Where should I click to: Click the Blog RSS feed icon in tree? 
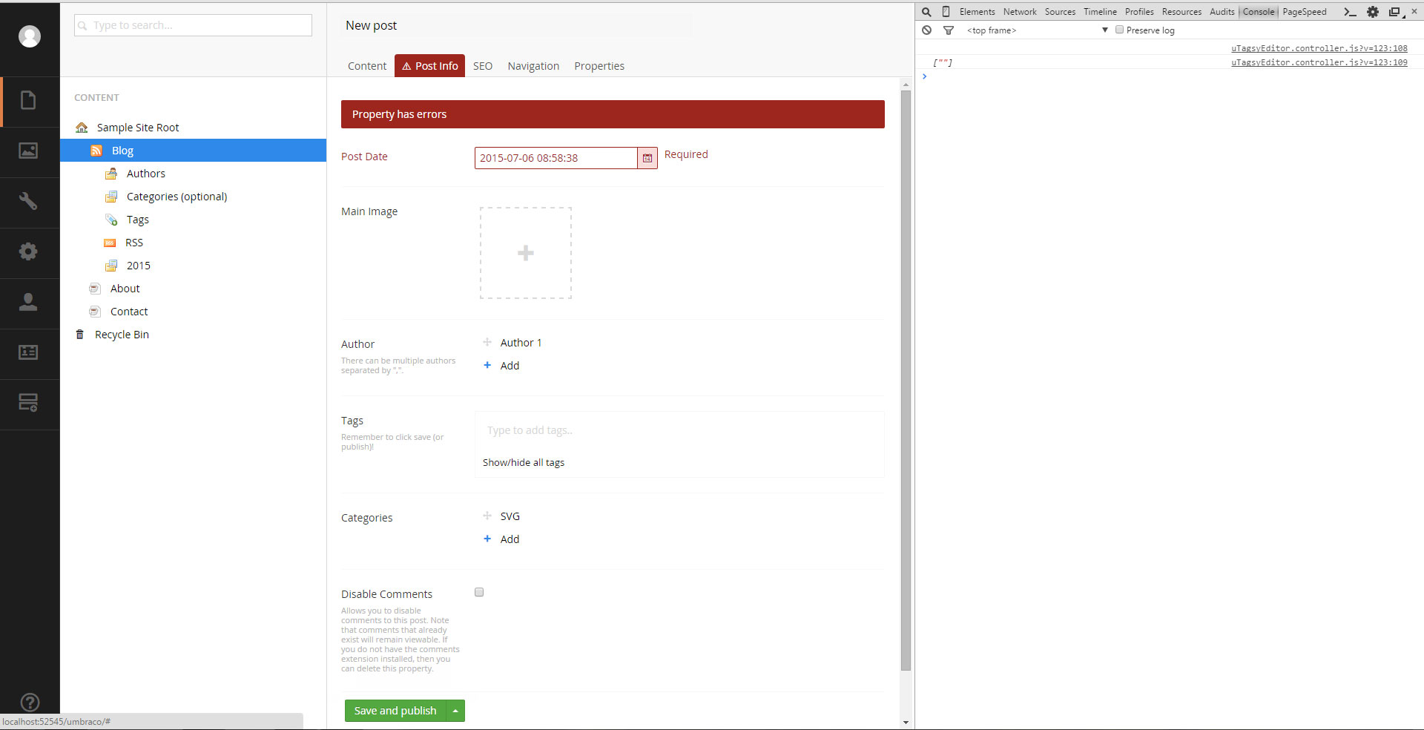[x=96, y=151]
